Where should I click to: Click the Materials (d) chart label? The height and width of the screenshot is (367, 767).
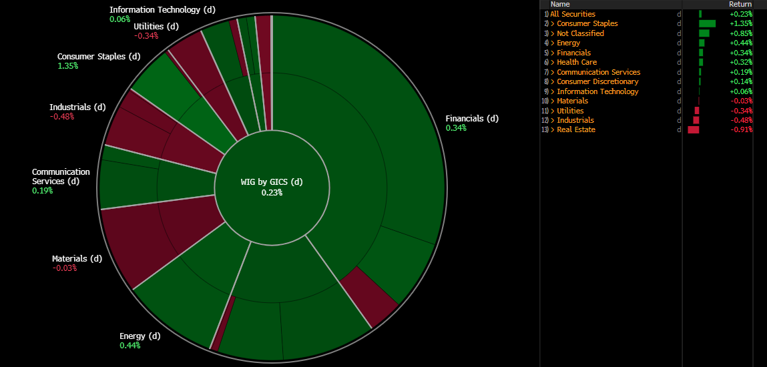click(77, 258)
